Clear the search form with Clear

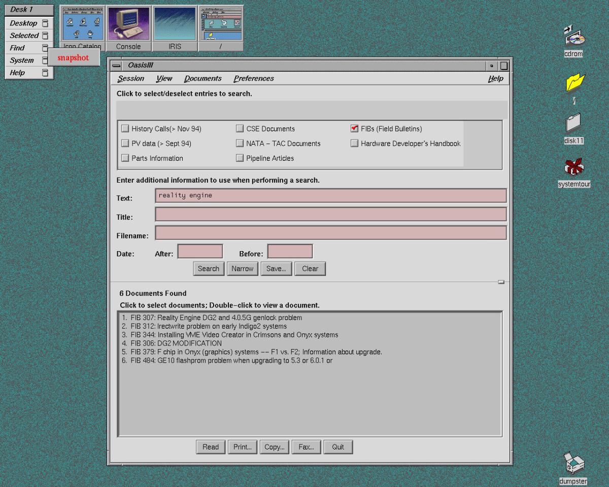point(310,269)
